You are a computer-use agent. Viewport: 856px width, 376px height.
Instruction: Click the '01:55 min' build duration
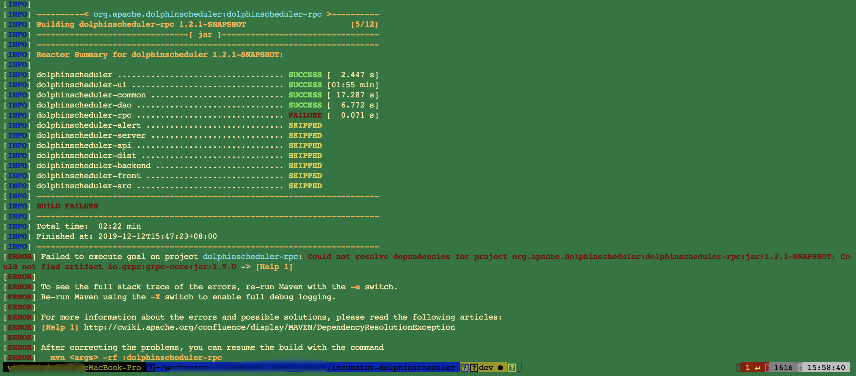[x=352, y=85]
